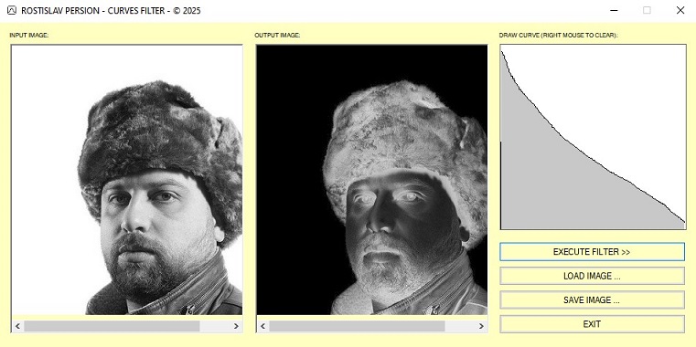Click the input image preview of the man
696x347 pixels.
[127, 180]
